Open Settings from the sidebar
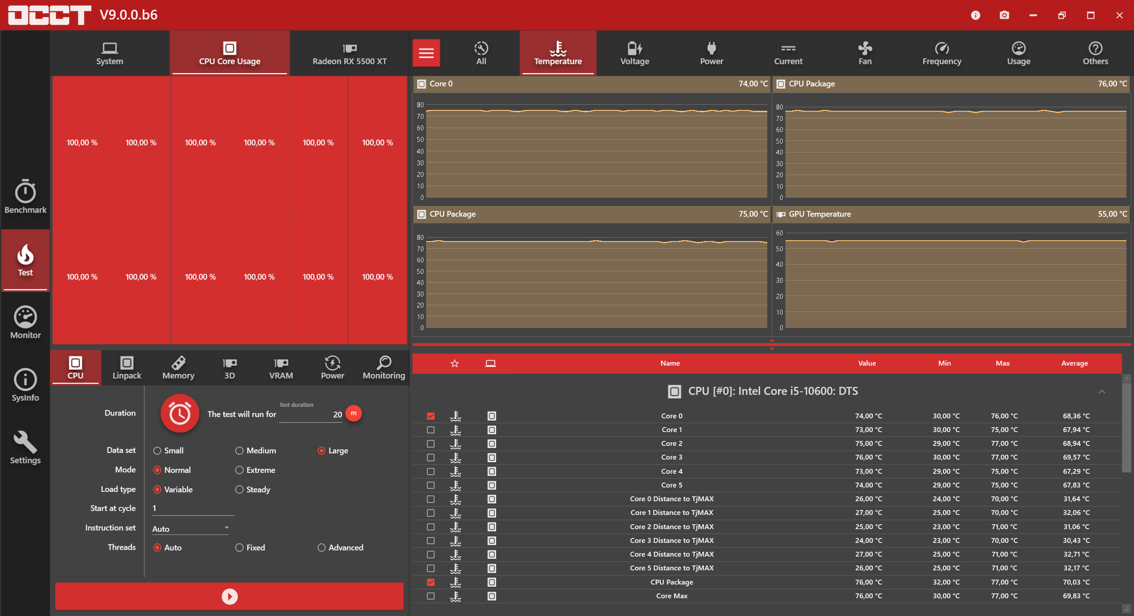The width and height of the screenshot is (1134, 616). pos(25,448)
